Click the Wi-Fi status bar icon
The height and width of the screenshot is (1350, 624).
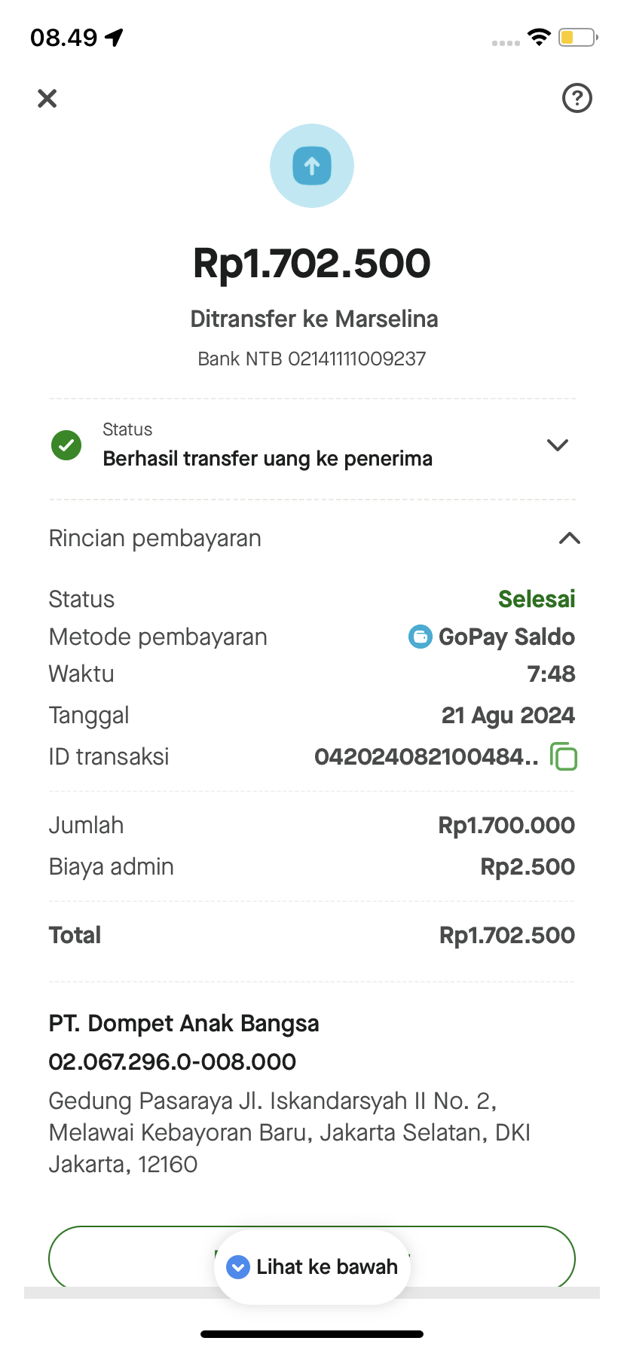tap(539, 37)
